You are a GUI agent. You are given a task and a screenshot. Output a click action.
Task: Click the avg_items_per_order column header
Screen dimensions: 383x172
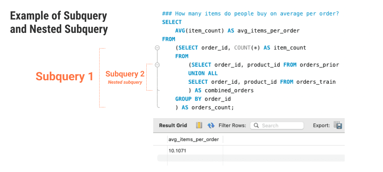pos(194,140)
